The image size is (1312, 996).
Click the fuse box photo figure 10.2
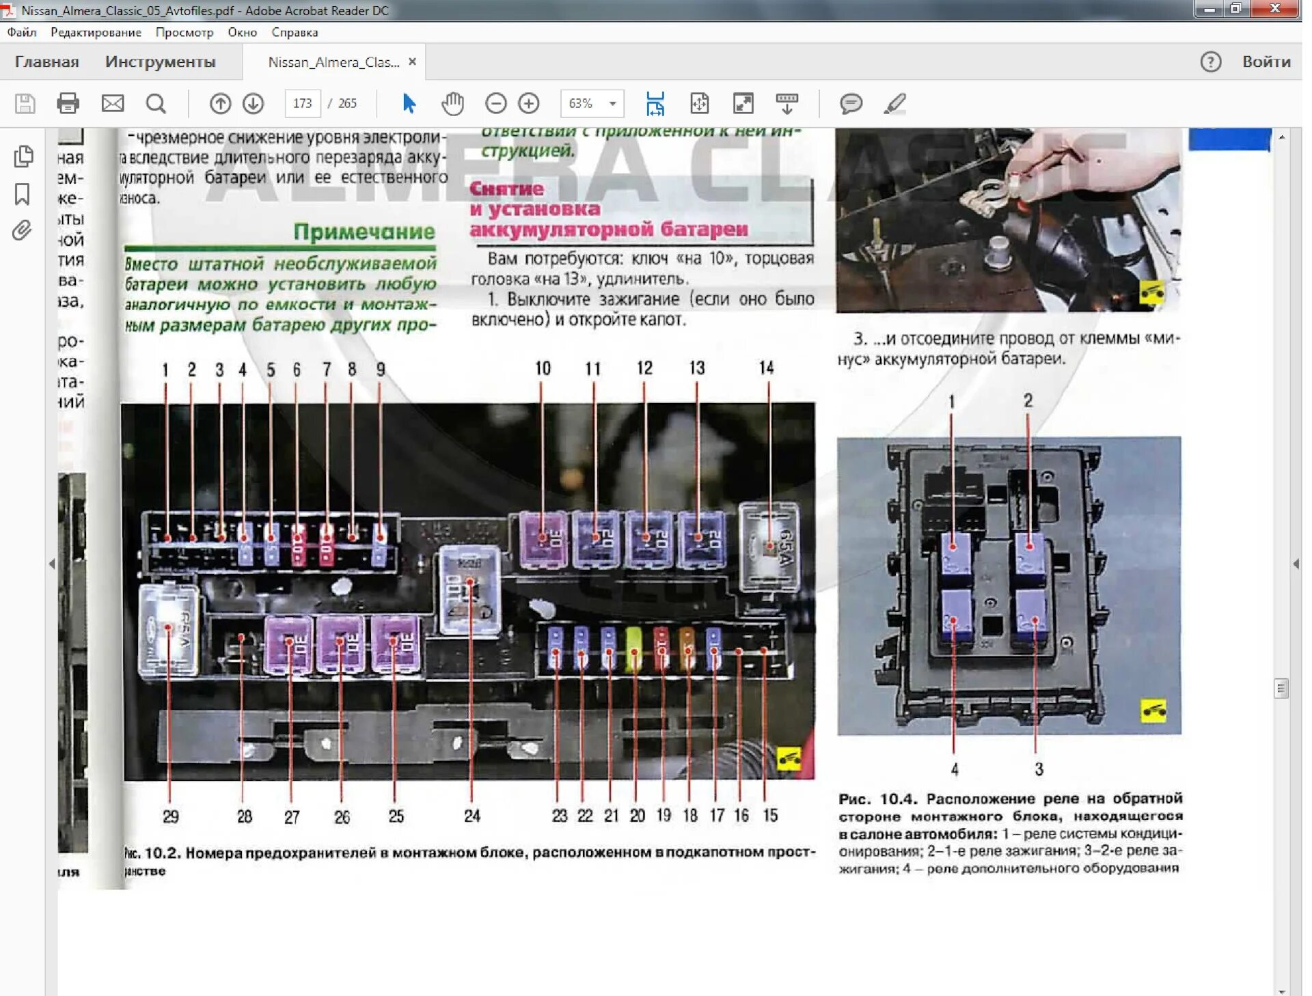[x=469, y=592]
